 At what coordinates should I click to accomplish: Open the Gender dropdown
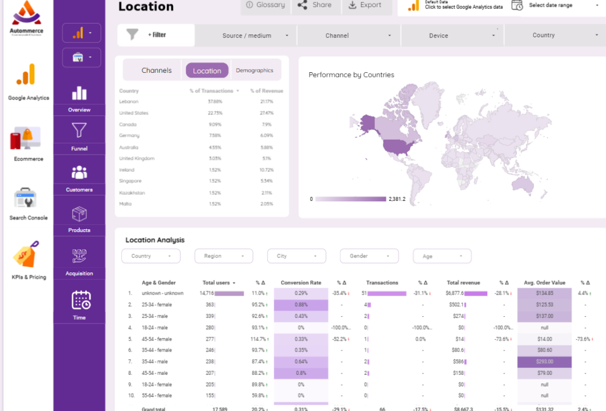tap(369, 256)
